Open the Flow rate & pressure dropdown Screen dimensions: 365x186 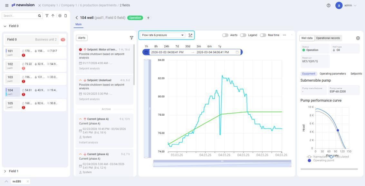tap(162, 35)
